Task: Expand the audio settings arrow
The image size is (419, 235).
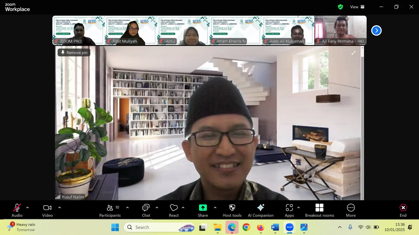Action: pyautogui.click(x=27, y=208)
